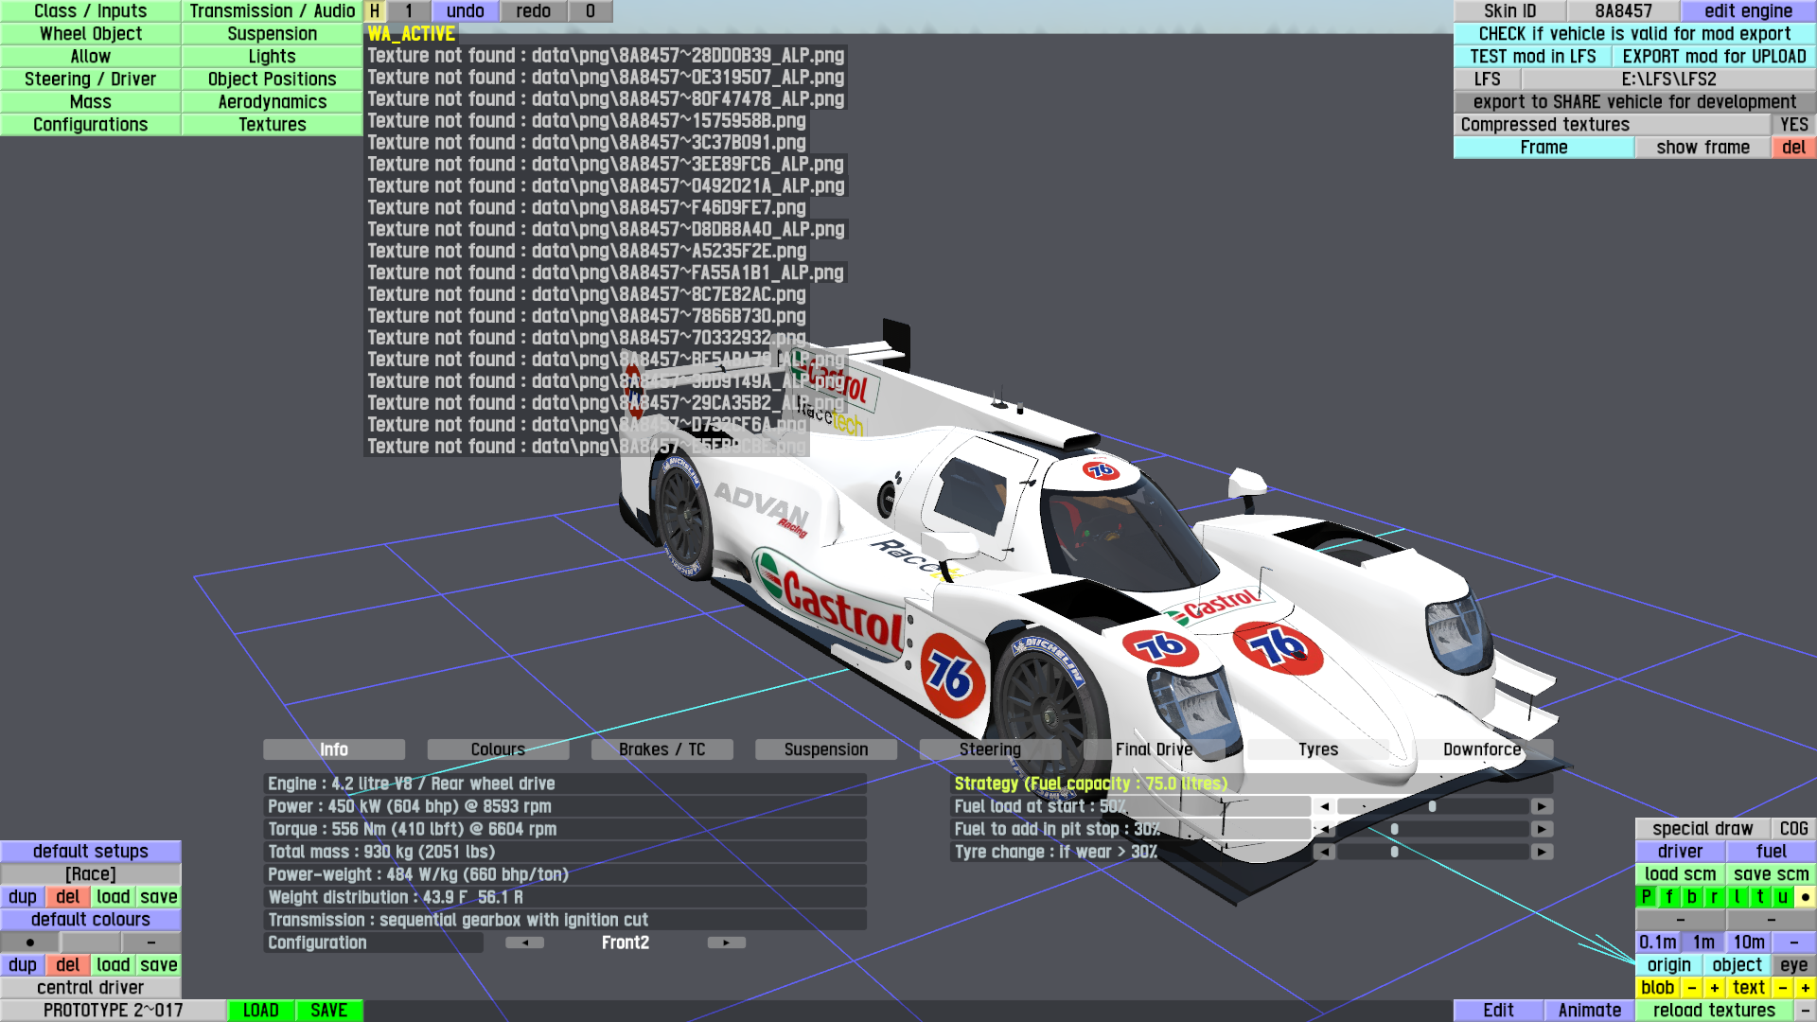Select the 't' top view button
Screen dimensions: 1817x1022
(1759, 897)
